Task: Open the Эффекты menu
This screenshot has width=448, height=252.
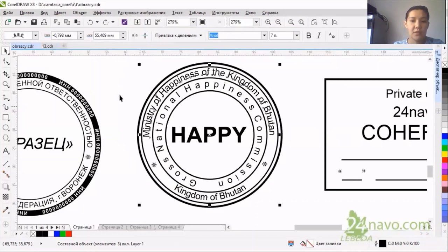Action: pos(102,13)
